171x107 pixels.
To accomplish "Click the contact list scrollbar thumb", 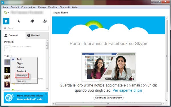I will (47, 45).
